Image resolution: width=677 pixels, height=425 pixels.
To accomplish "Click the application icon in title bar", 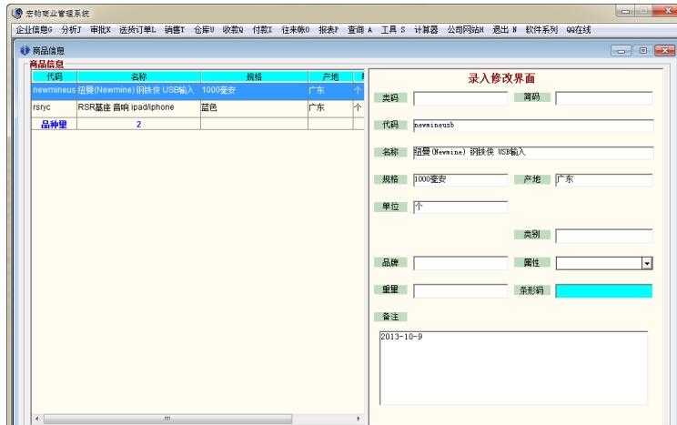I will pos(17,13).
